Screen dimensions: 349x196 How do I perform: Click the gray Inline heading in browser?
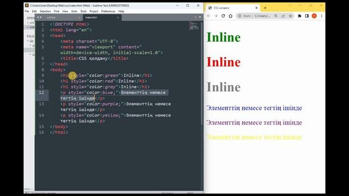[x=224, y=87]
